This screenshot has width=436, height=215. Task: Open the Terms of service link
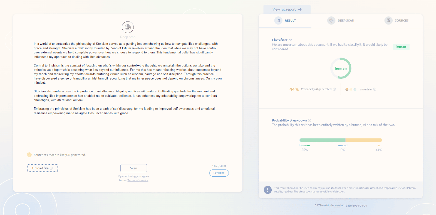click(x=138, y=180)
